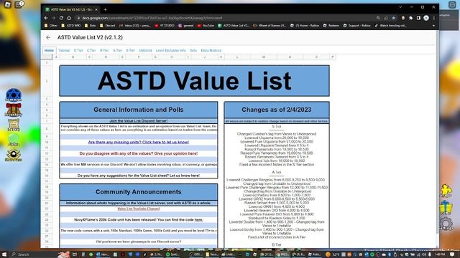
Task: Go to Chrome home page icon
Action: [69, 18]
